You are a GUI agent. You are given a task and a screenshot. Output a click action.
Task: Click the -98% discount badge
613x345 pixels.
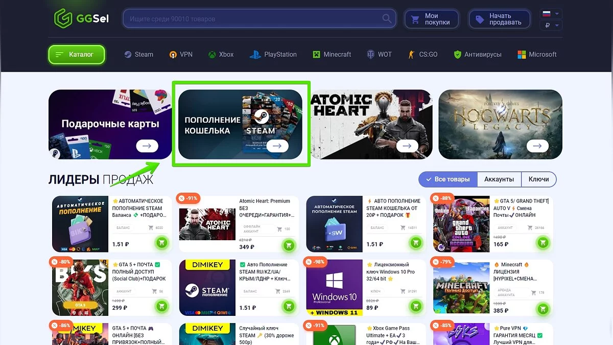(315, 262)
